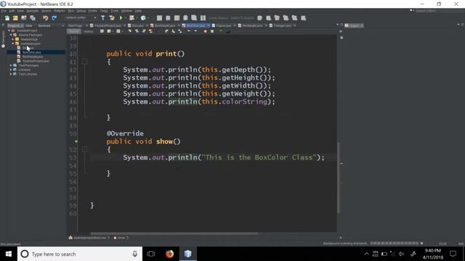Image resolution: width=465 pixels, height=261 pixels.
Task: Click the taskbar search box
Action: pos(80,254)
